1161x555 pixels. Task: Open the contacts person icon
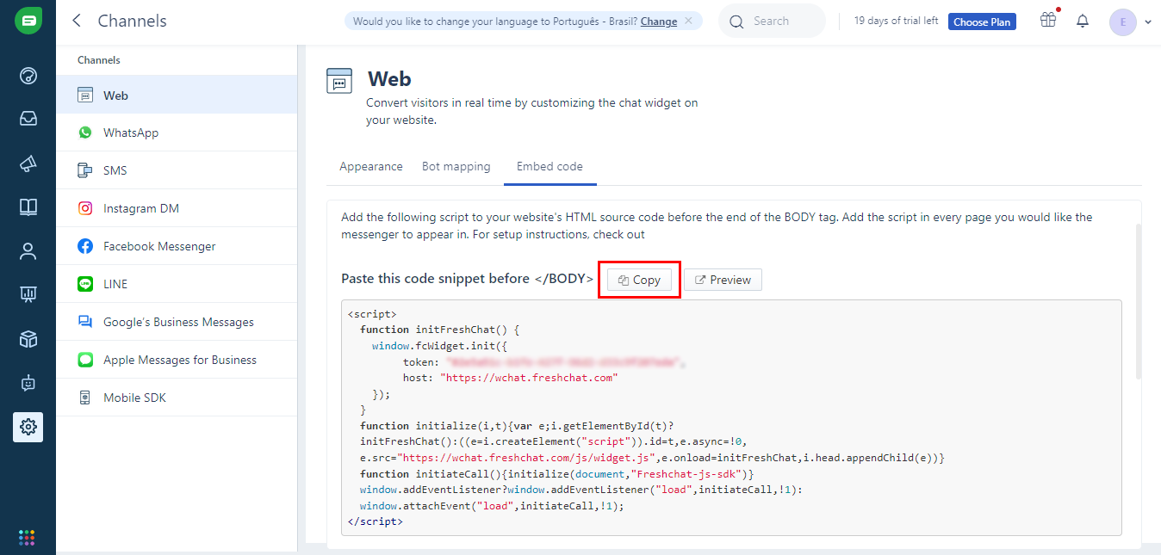tap(28, 251)
